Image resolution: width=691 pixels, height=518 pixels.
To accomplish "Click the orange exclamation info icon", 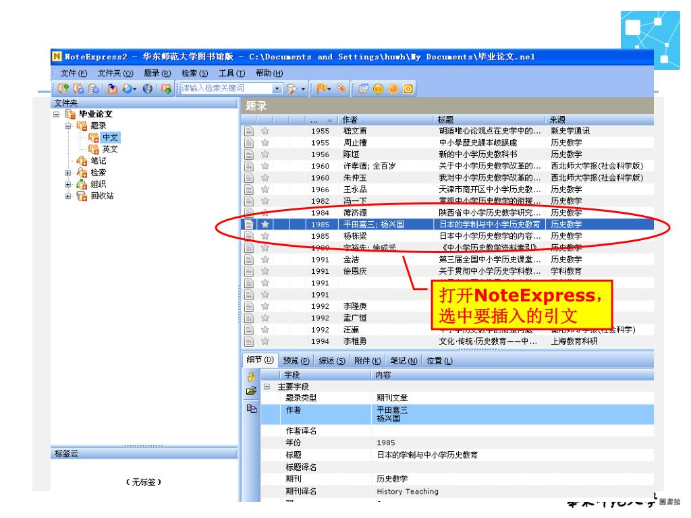I will (x=393, y=88).
